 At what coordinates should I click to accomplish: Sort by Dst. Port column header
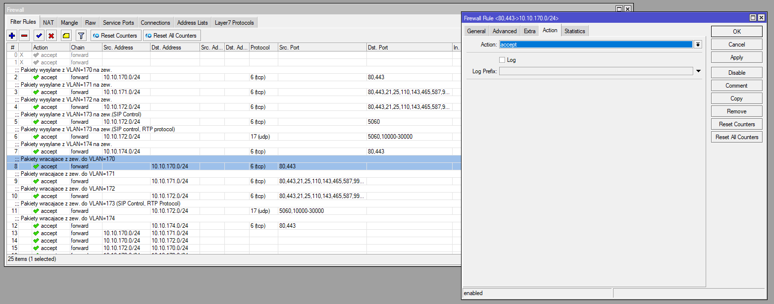[409, 48]
